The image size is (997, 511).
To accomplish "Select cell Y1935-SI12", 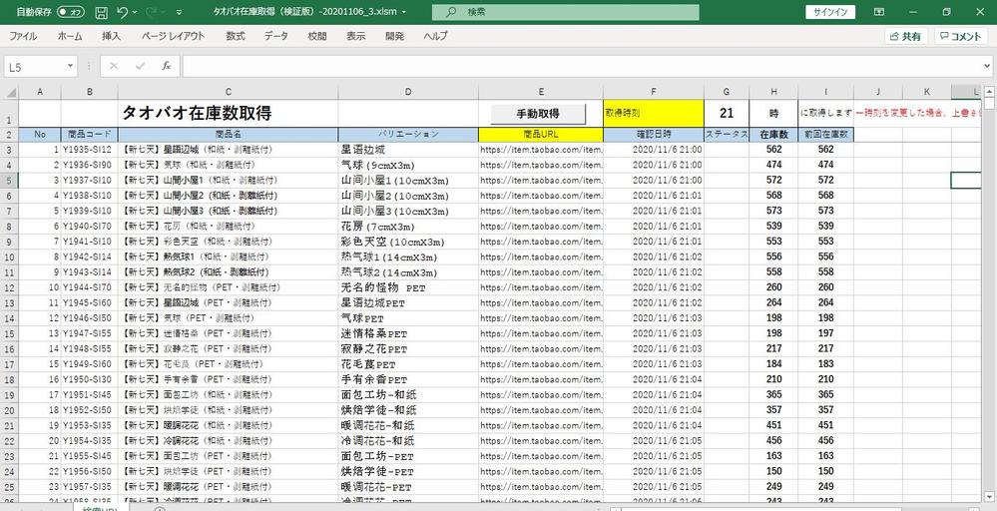I will 90,150.
